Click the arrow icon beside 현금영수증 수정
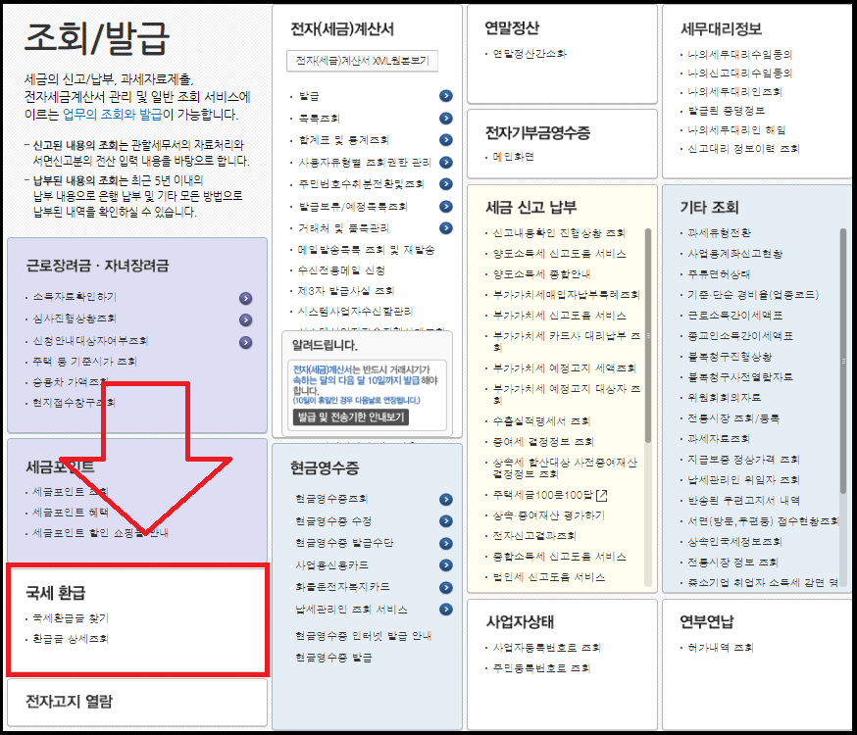857x735 pixels. click(446, 521)
